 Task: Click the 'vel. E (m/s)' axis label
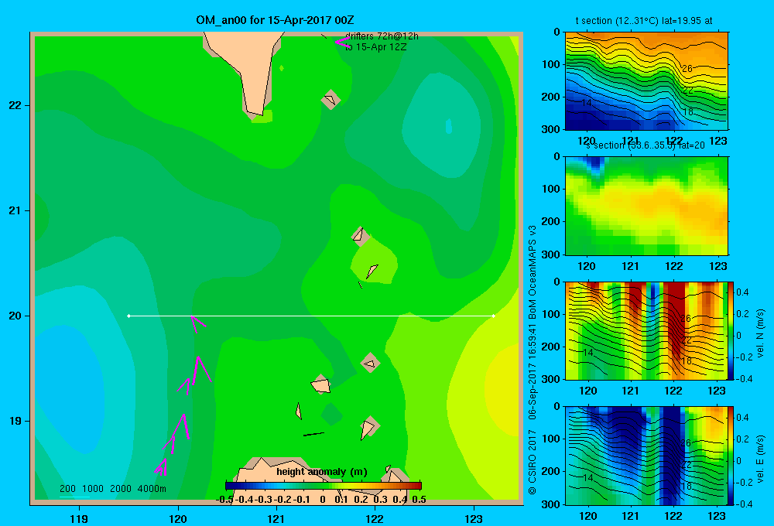coord(761,459)
